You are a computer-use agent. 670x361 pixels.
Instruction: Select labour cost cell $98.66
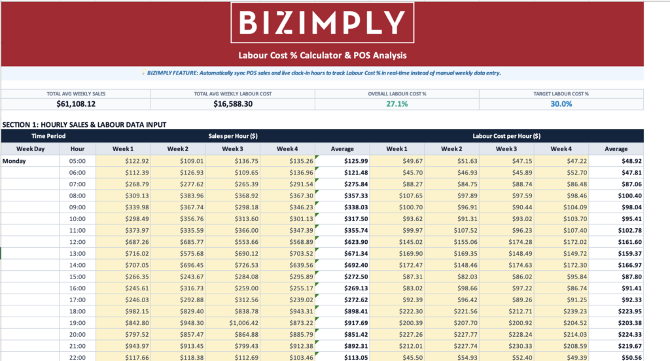click(451, 288)
